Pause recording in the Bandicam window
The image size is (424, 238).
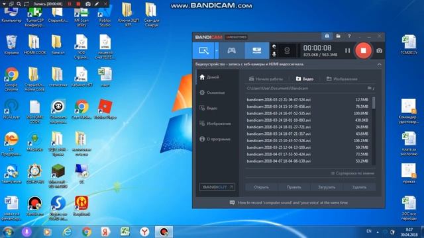pyautogui.click(x=347, y=50)
